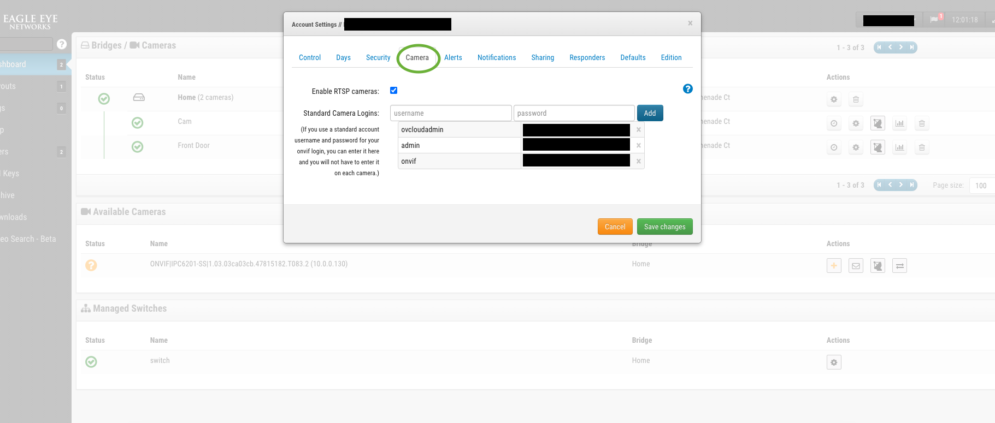Open history clock for Front Door camera
The image size is (995, 423).
click(834, 147)
